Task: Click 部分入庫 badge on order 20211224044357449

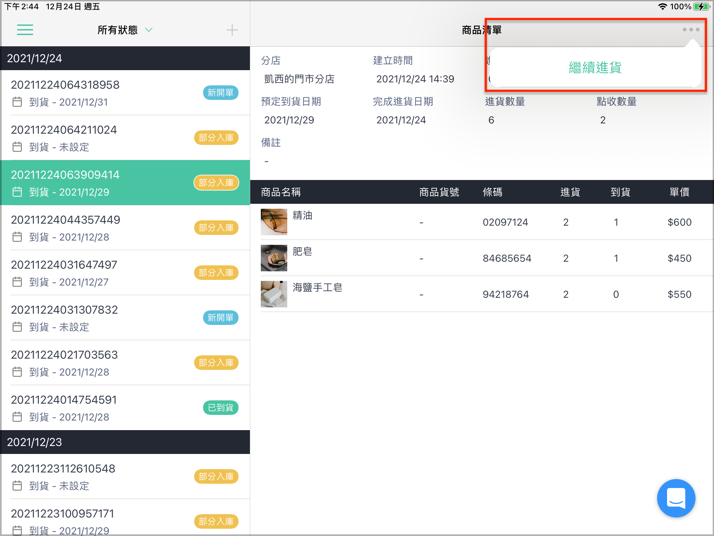Action: coord(216,228)
